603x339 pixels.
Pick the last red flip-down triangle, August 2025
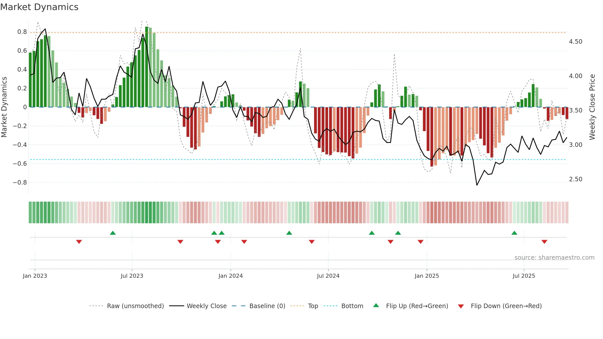click(x=544, y=242)
